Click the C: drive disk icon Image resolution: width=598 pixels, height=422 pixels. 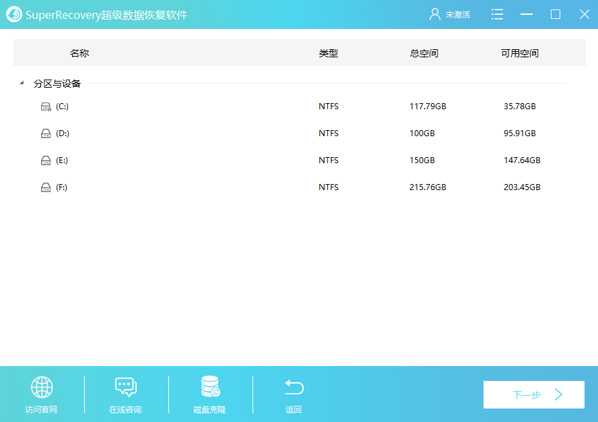pos(46,107)
